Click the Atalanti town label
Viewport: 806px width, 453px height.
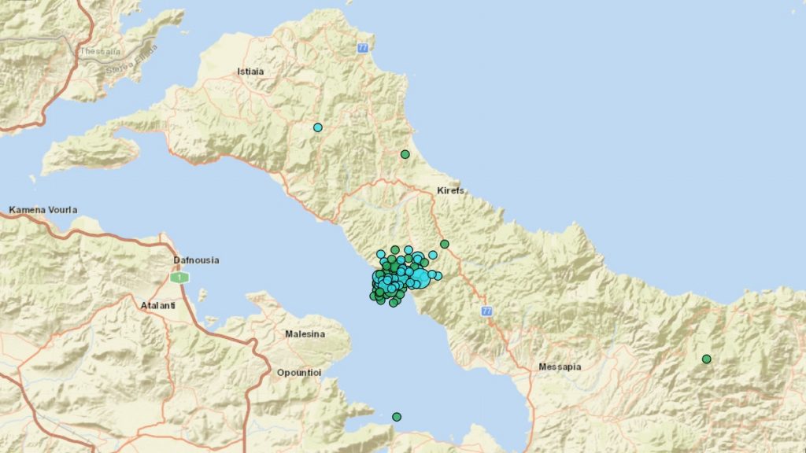(x=157, y=305)
